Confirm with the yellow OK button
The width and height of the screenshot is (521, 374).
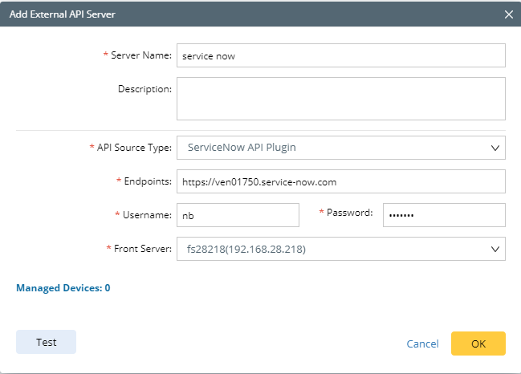click(x=478, y=344)
